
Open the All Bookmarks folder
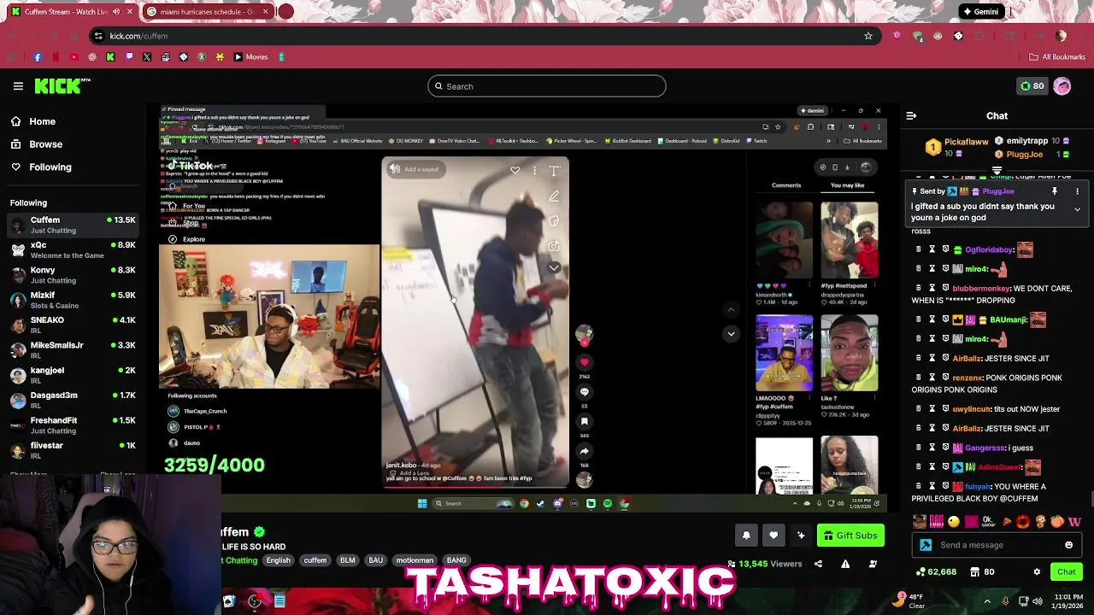(1057, 57)
